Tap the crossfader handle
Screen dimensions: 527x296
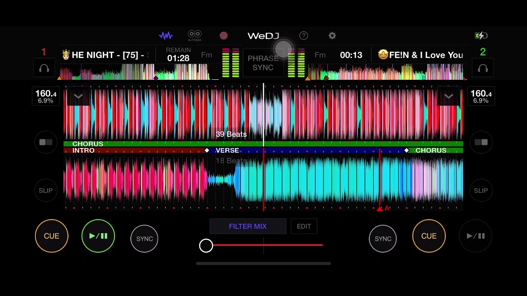click(x=206, y=245)
